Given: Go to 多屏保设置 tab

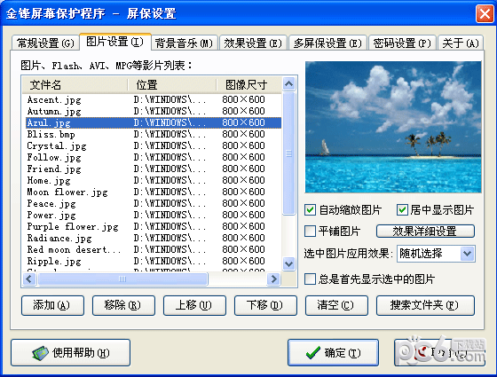Looking at the screenshot, I should 327,43.
